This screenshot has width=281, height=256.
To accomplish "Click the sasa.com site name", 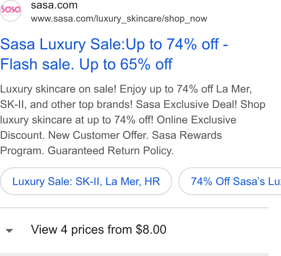I will pos(54,5).
